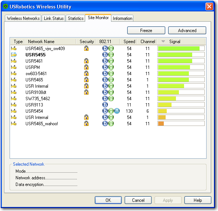The image size is (218, 211).
Task: Open the Wireless Networks tab
Action: (23, 18)
